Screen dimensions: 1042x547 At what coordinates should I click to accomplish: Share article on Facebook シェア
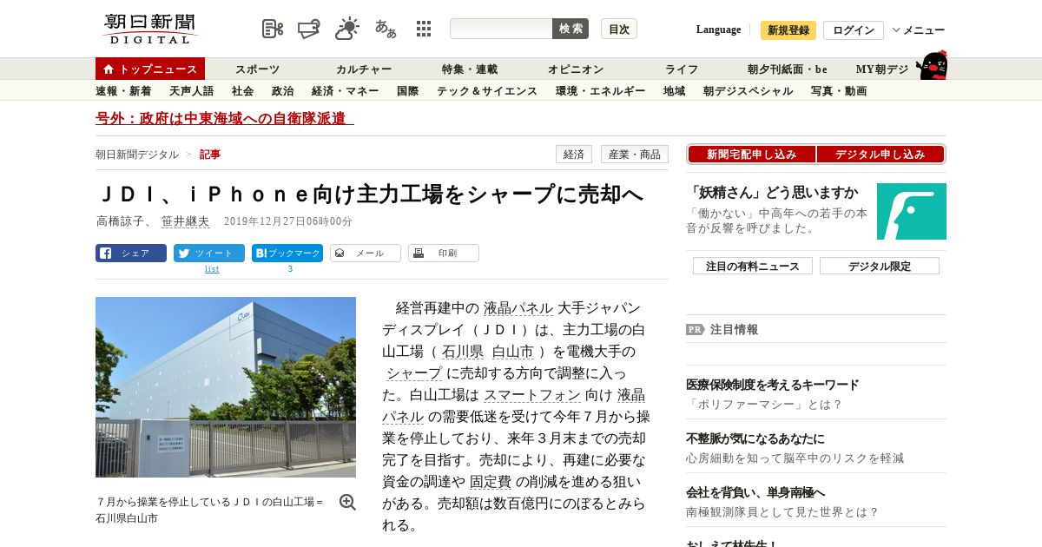(131, 254)
